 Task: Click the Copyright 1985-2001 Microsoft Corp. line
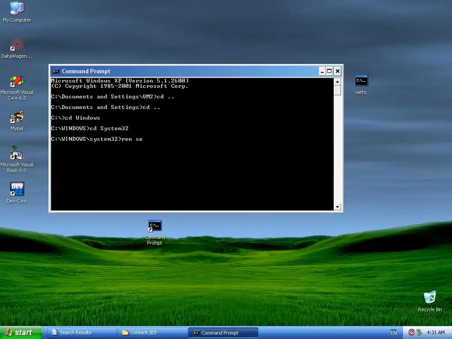point(120,86)
